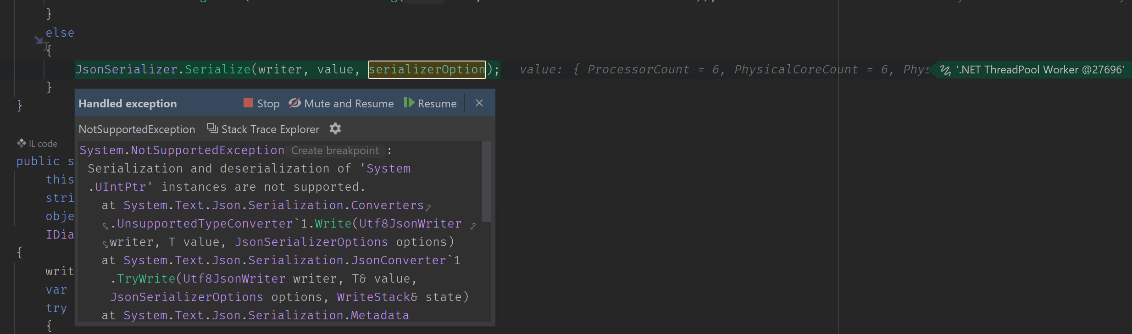Image resolution: width=1132 pixels, height=334 pixels.
Task: Open exception breakpoint settings via gear icon
Action: (x=335, y=129)
